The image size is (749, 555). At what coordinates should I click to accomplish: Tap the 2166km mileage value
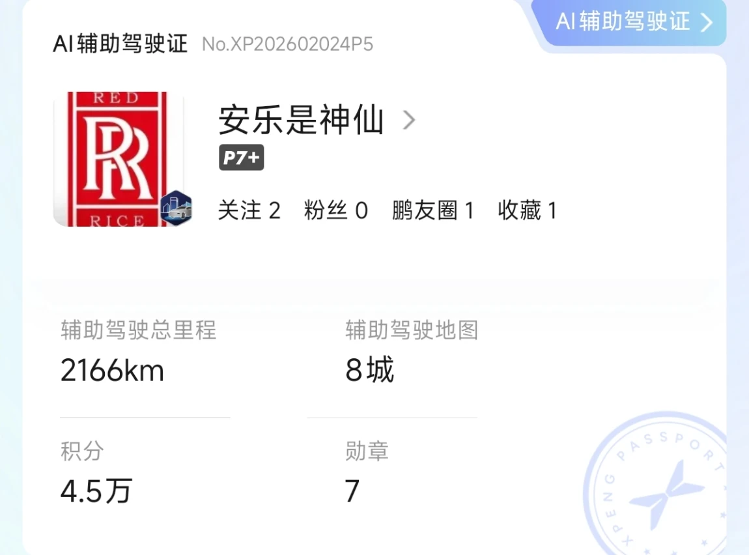[x=112, y=371]
